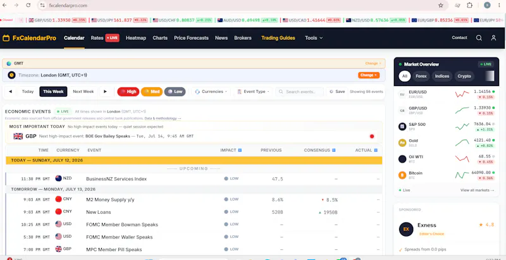
Task: Open the Heatmap nav item
Action: [x=136, y=38]
